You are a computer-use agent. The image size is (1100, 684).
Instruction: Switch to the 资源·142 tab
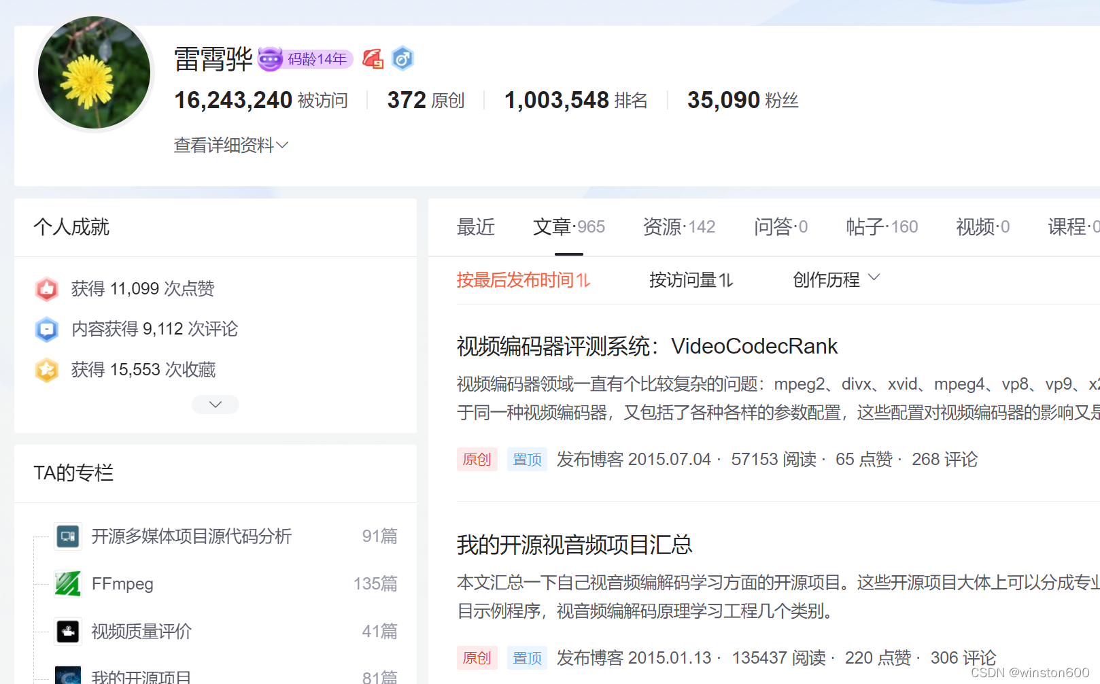click(679, 226)
